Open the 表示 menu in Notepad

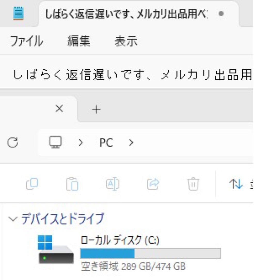(x=126, y=41)
